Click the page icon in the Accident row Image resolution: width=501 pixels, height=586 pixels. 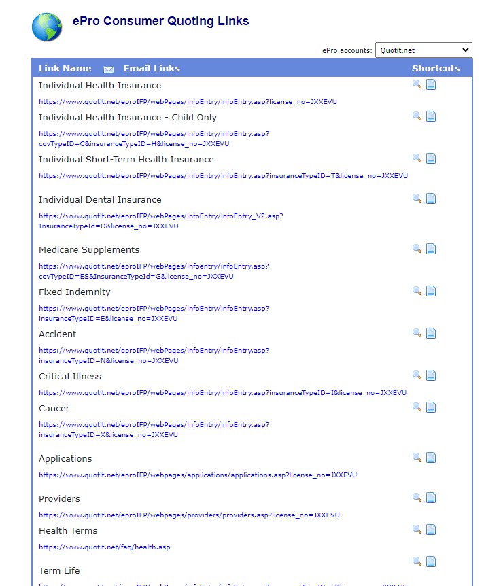[431, 333]
